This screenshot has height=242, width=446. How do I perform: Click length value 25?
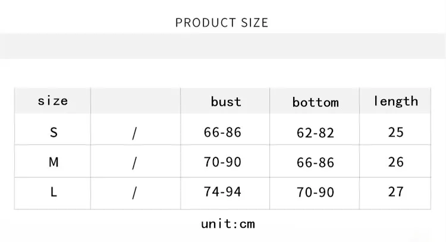[x=395, y=132]
